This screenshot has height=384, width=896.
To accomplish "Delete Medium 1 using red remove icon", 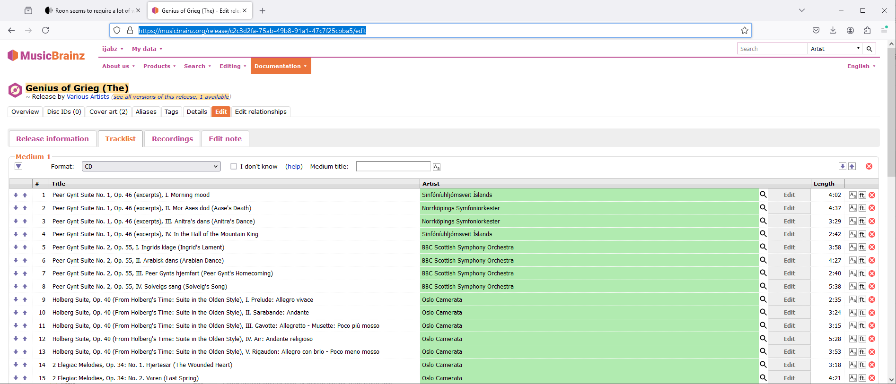I will 869,166.
